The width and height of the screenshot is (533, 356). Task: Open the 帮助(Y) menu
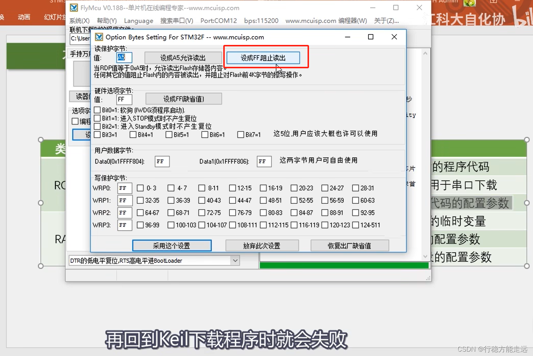[107, 20]
